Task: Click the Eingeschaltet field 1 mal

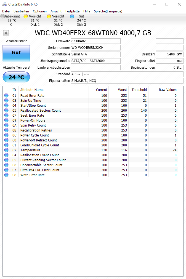Action: click(170, 61)
